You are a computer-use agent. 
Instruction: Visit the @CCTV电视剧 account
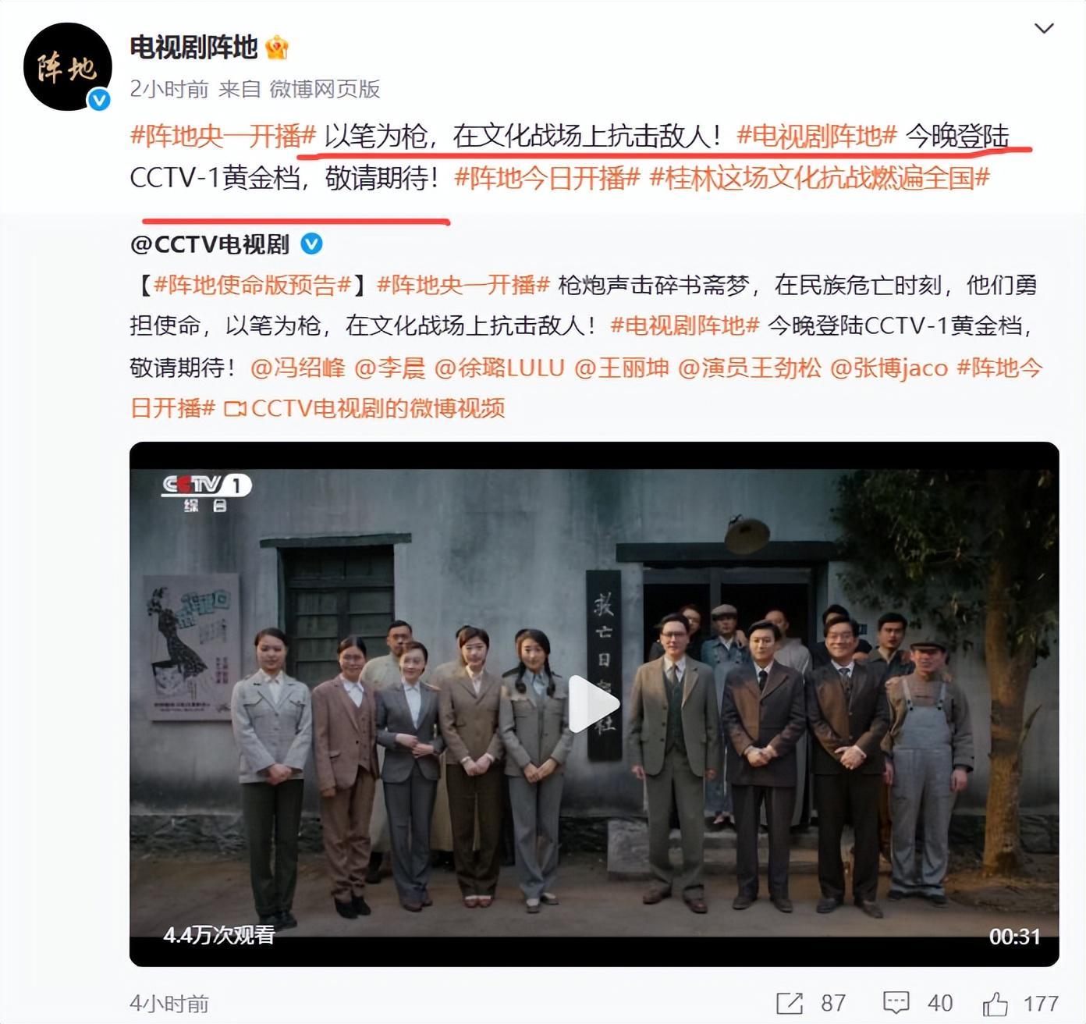210,244
